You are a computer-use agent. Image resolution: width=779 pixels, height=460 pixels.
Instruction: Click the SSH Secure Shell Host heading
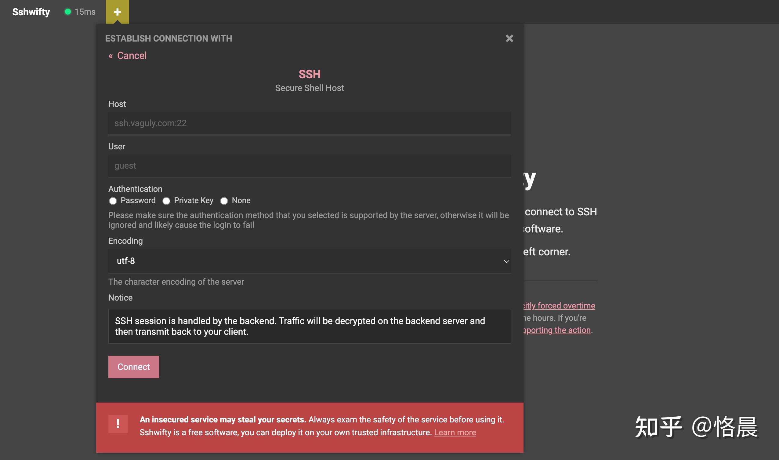[x=310, y=80]
